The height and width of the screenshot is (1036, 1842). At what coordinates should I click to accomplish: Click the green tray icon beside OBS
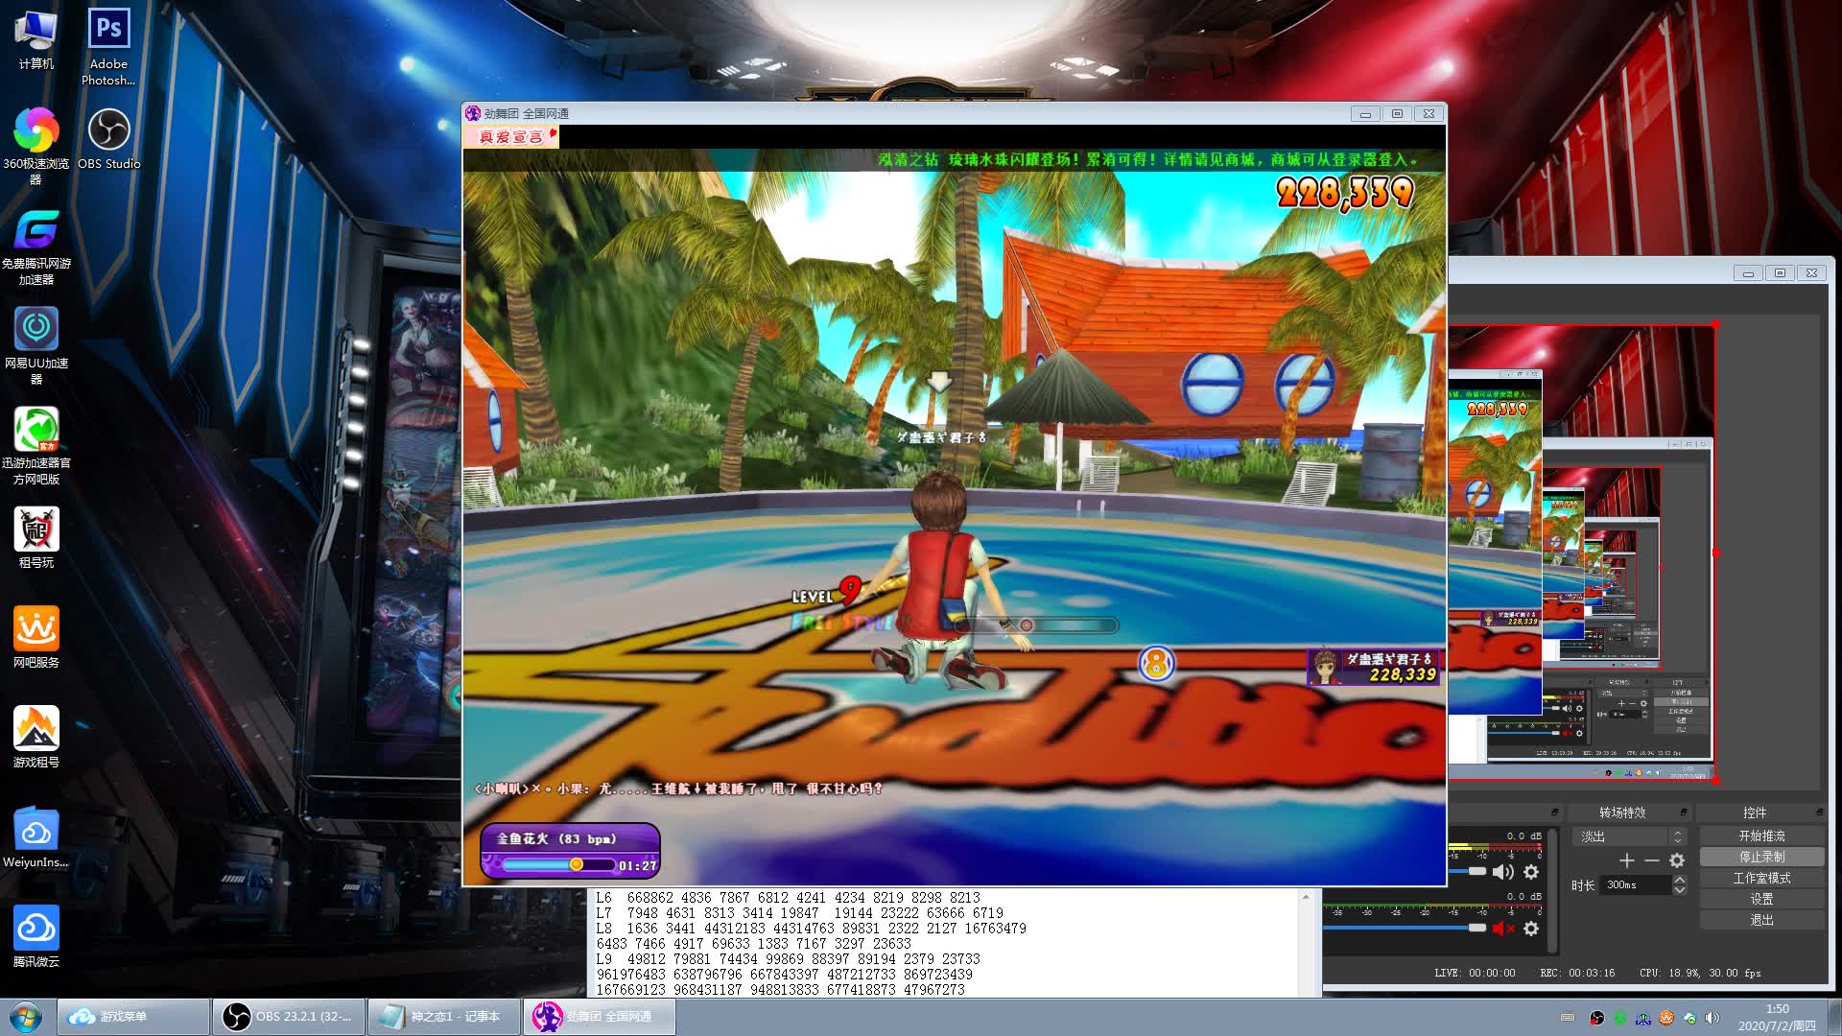point(1619,1018)
